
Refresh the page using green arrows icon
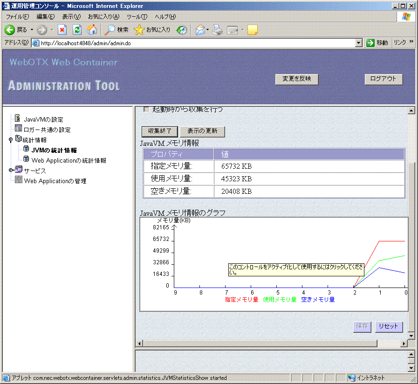[77, 30]
